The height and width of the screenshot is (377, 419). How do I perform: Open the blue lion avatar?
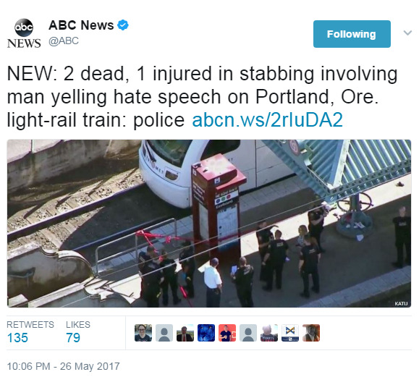pos(206,333)
